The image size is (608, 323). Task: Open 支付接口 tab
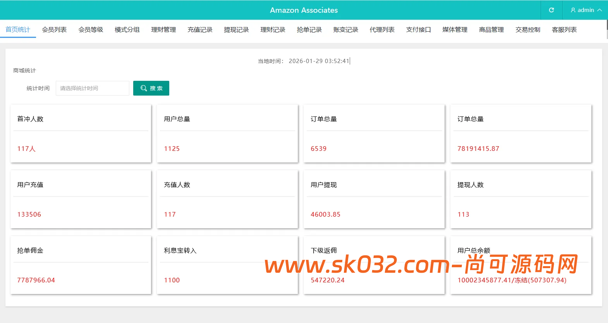coord(418,29)
